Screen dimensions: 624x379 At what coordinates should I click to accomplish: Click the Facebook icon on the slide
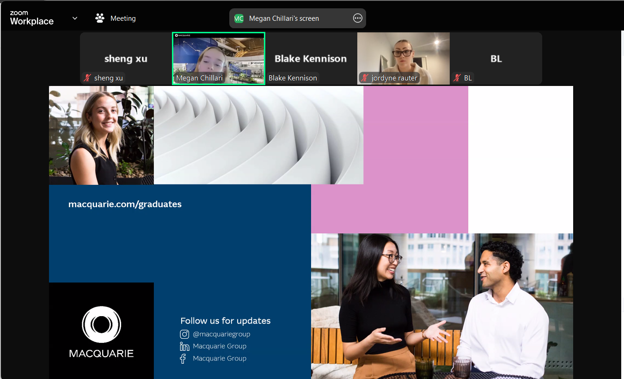point(183,358)
